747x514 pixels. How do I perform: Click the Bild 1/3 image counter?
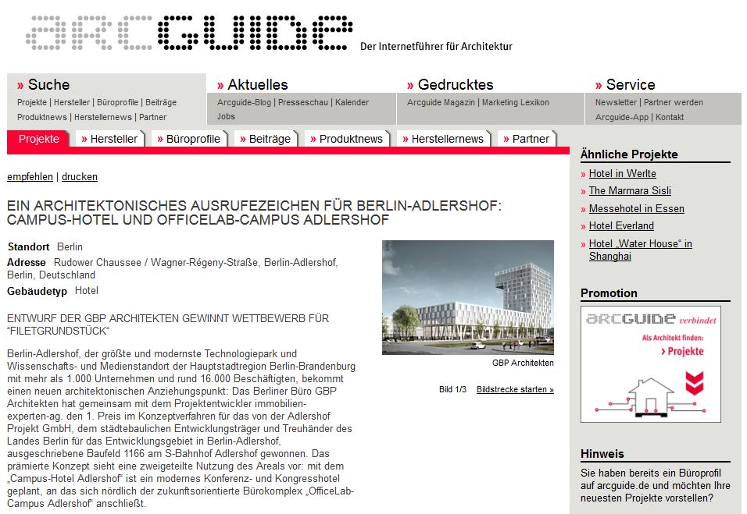(x=452, y=389)
